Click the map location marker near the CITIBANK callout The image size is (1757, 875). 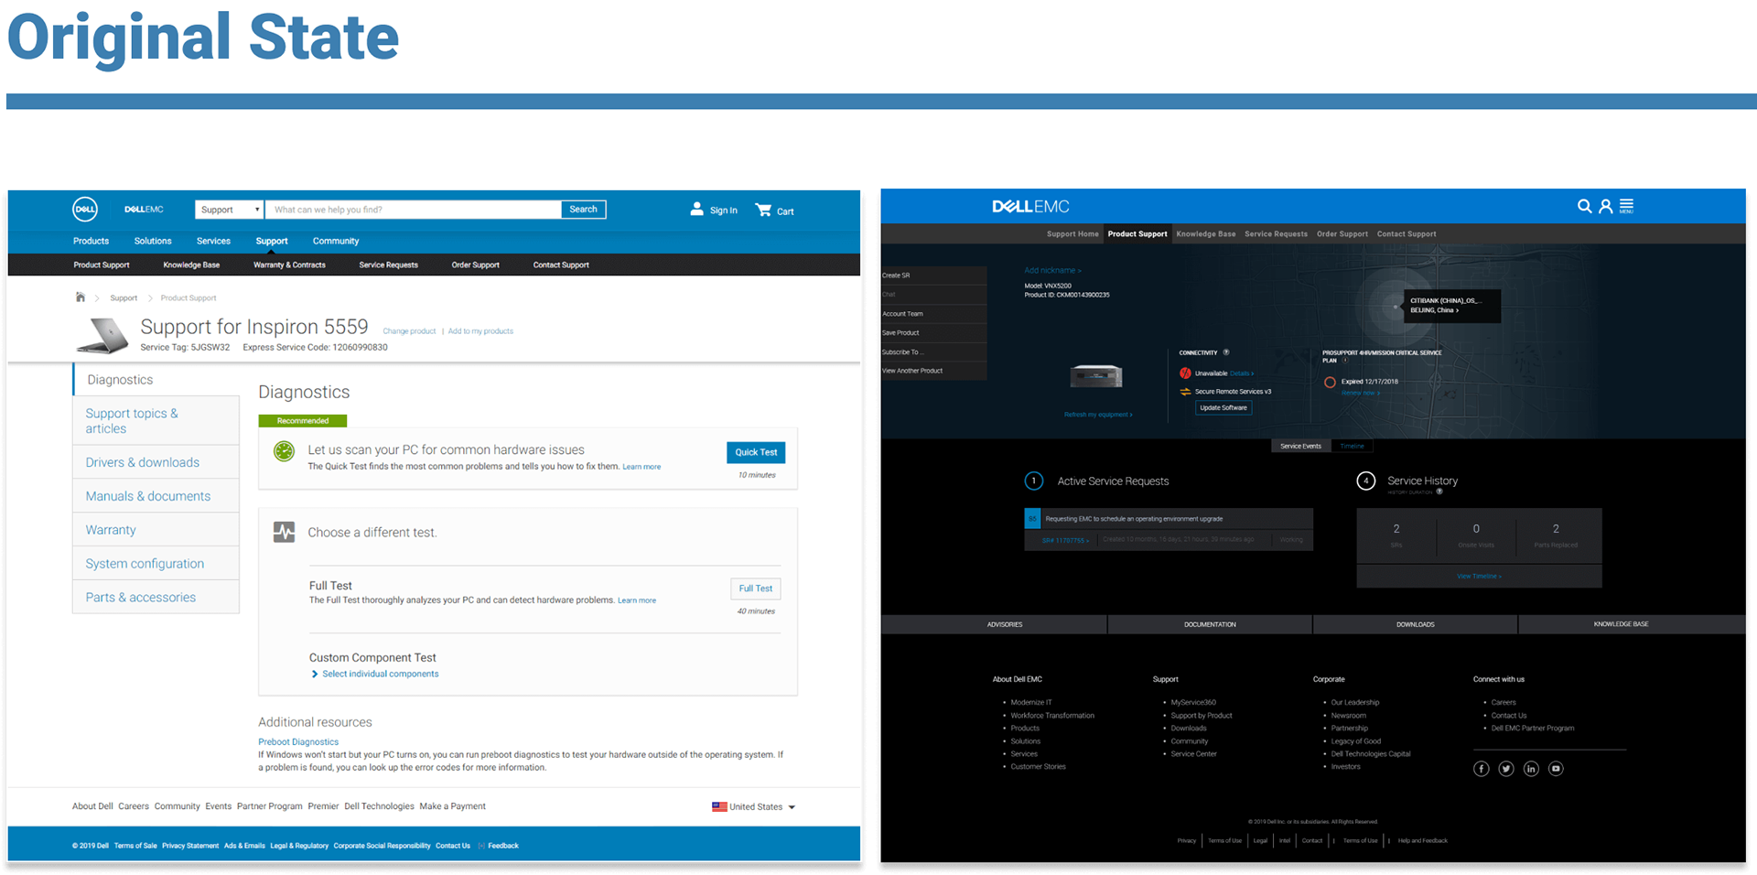[1395, 307]
